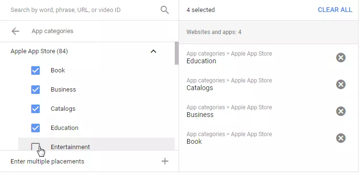Focus the placement search field
The image size is (360, 175).
(x=66, y=10)
